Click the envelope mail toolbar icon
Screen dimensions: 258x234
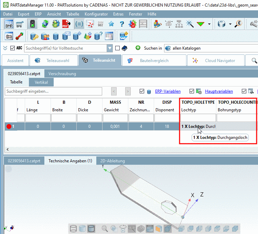(90, 24)
